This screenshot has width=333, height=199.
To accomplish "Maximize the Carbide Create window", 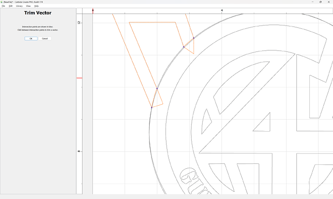I will click(320, 2).
